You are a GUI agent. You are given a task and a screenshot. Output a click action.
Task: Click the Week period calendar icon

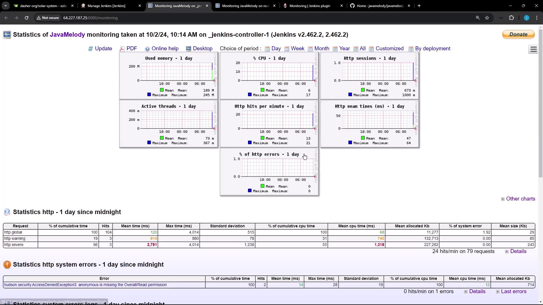coord(286,49)
